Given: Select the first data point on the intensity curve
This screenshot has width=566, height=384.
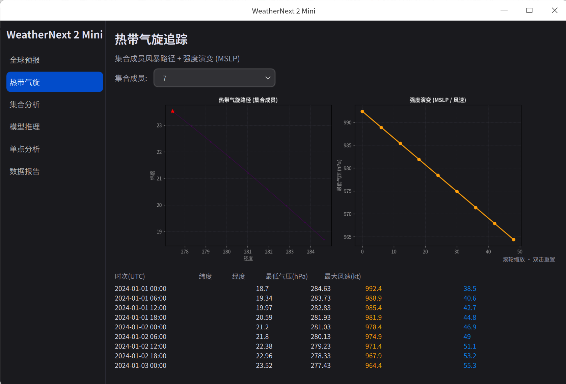Looking at the screenshot, I should tap(362, 111).
